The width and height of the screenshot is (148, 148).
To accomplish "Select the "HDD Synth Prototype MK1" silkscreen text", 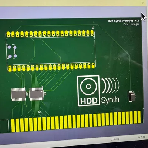I will pyautogui.click(x=124, y=21).
